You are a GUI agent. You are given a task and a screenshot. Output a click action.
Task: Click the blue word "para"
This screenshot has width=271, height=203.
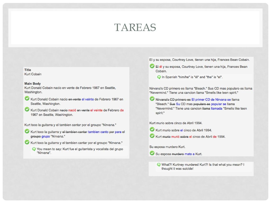click(118, 132)
